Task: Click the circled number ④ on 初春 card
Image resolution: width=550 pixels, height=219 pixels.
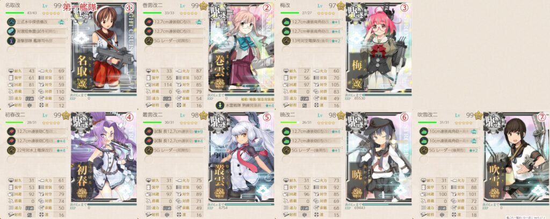Action: point(129,117)
